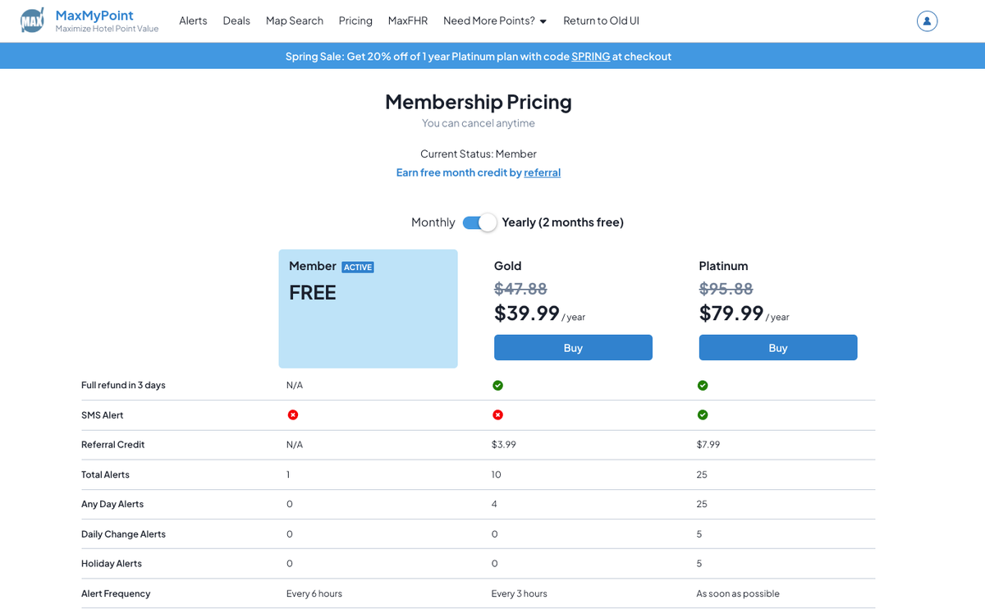Viewport: 985px width, 609px height.
Task: Buy the Gold yearly plan
Action: [x=573, y=347]
